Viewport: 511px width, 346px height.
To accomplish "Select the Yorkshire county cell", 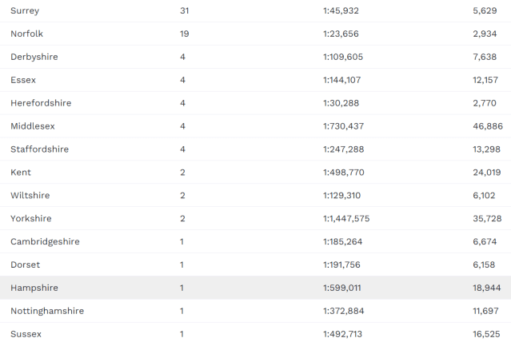I will point(31,219).
